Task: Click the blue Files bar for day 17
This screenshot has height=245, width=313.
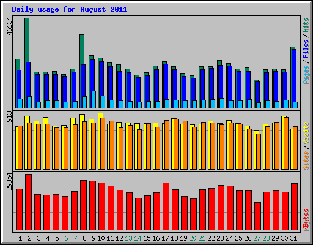Action: point(166,81)
